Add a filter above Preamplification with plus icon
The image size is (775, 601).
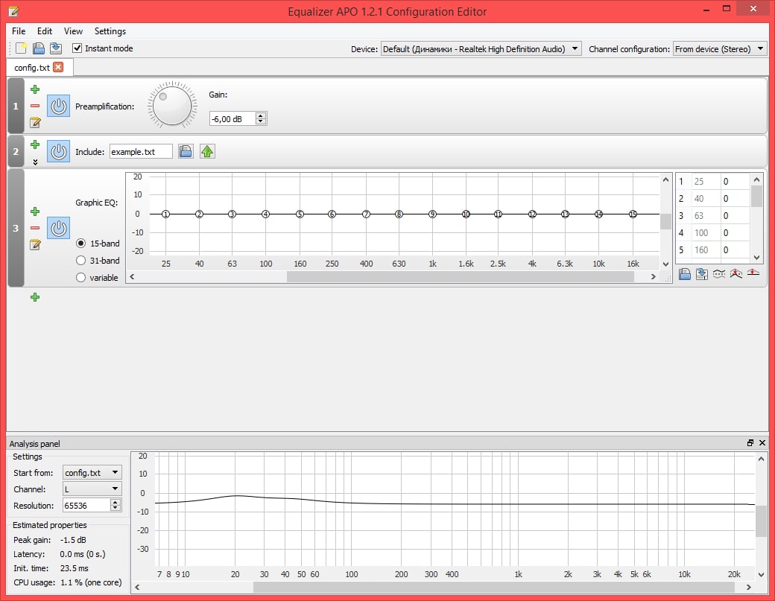[x=35, y=89]
